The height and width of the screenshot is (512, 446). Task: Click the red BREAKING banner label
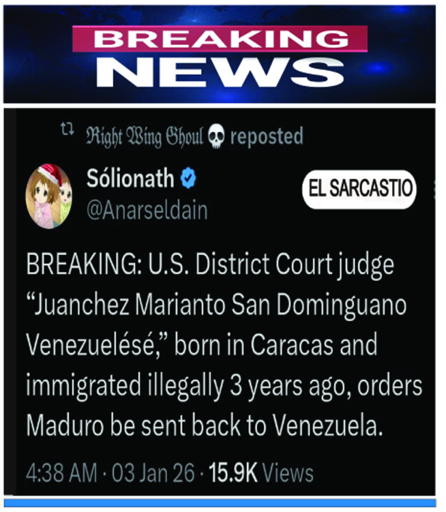(x=219, y=39)
